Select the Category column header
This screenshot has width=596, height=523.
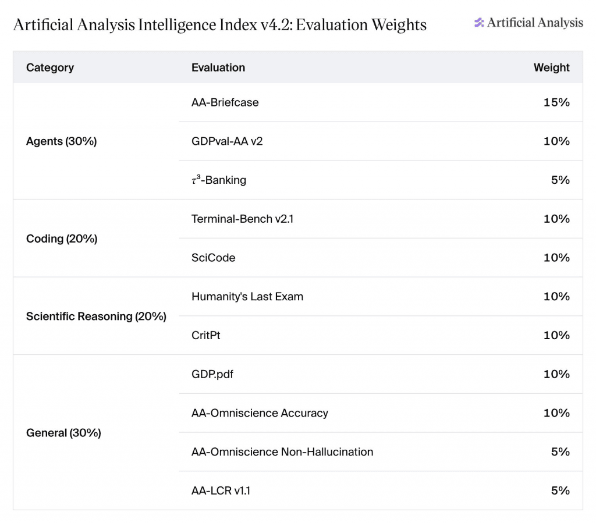[x=50, y=67]
